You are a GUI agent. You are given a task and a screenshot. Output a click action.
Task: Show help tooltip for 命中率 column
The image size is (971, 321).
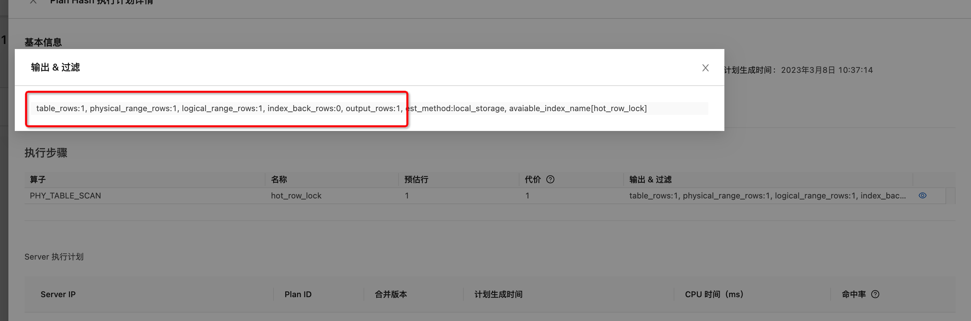point(875,294)
